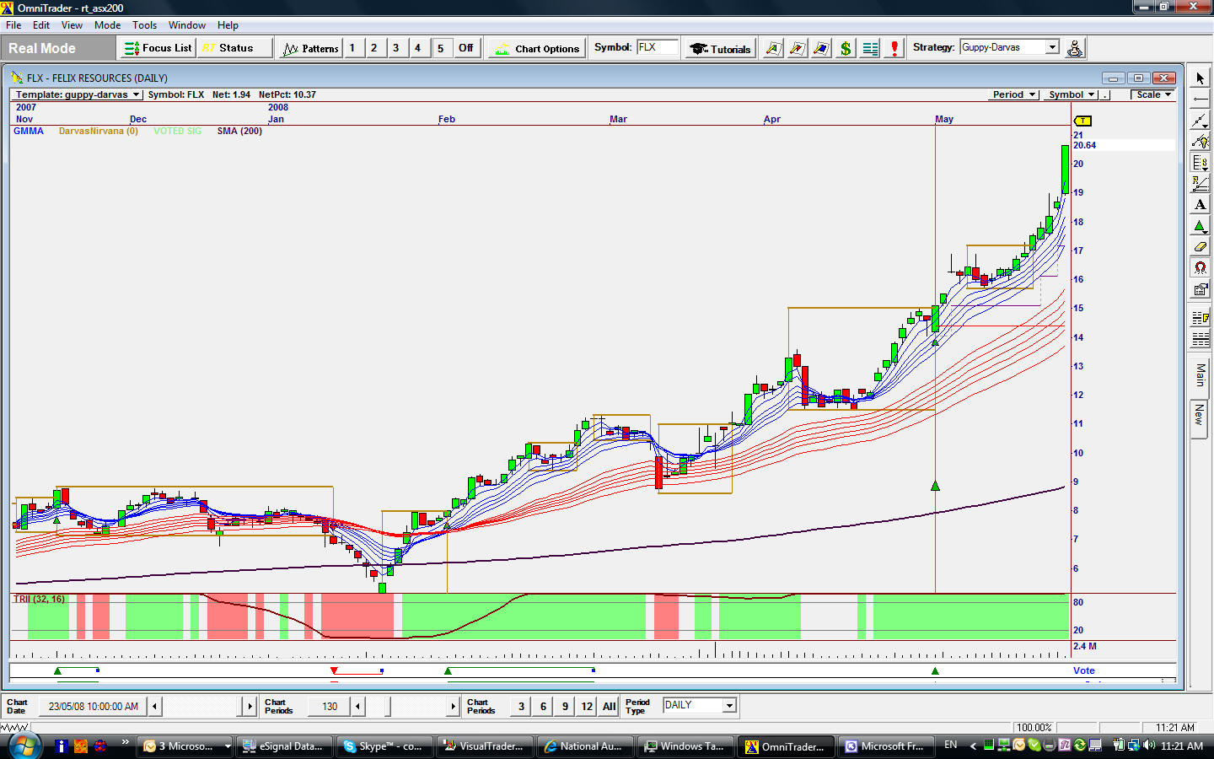Select the line with lightbulb tool
Screen dimensions: 1214x759
coord(1200,142)
